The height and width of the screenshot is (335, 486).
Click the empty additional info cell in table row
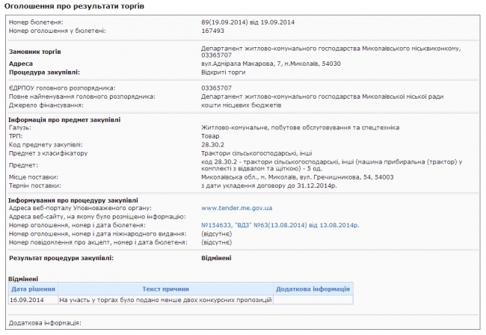313,299
